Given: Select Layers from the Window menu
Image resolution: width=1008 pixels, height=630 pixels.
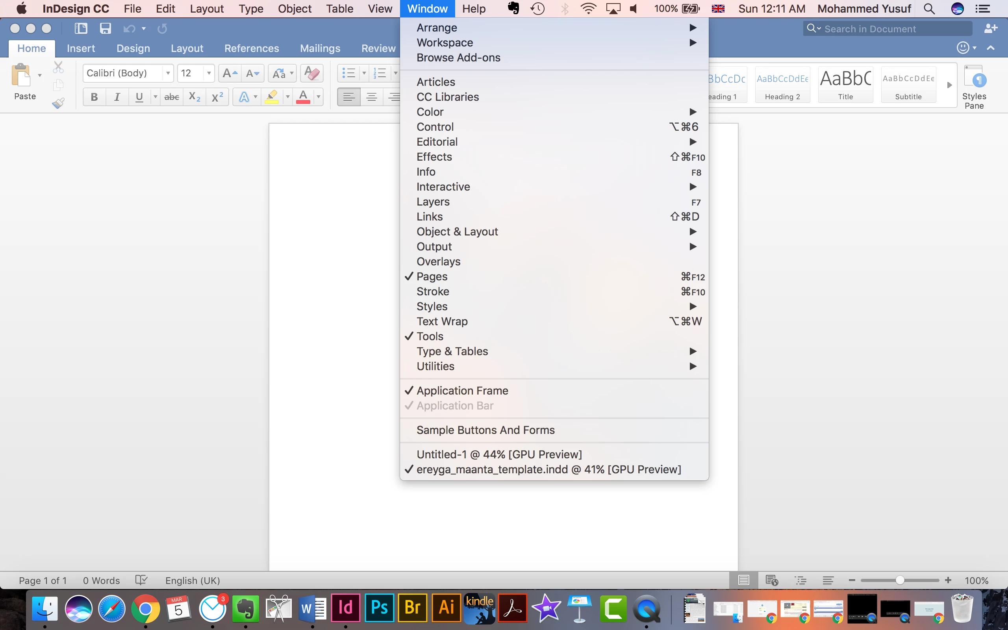Looking at the screenshot, I should (x=433, y=202).
